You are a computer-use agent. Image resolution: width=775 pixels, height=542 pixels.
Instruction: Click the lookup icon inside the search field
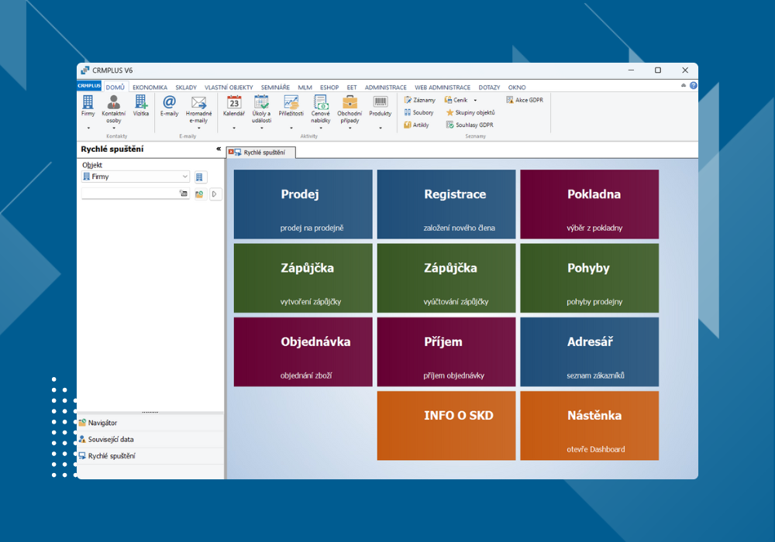[x=184, y=194]
